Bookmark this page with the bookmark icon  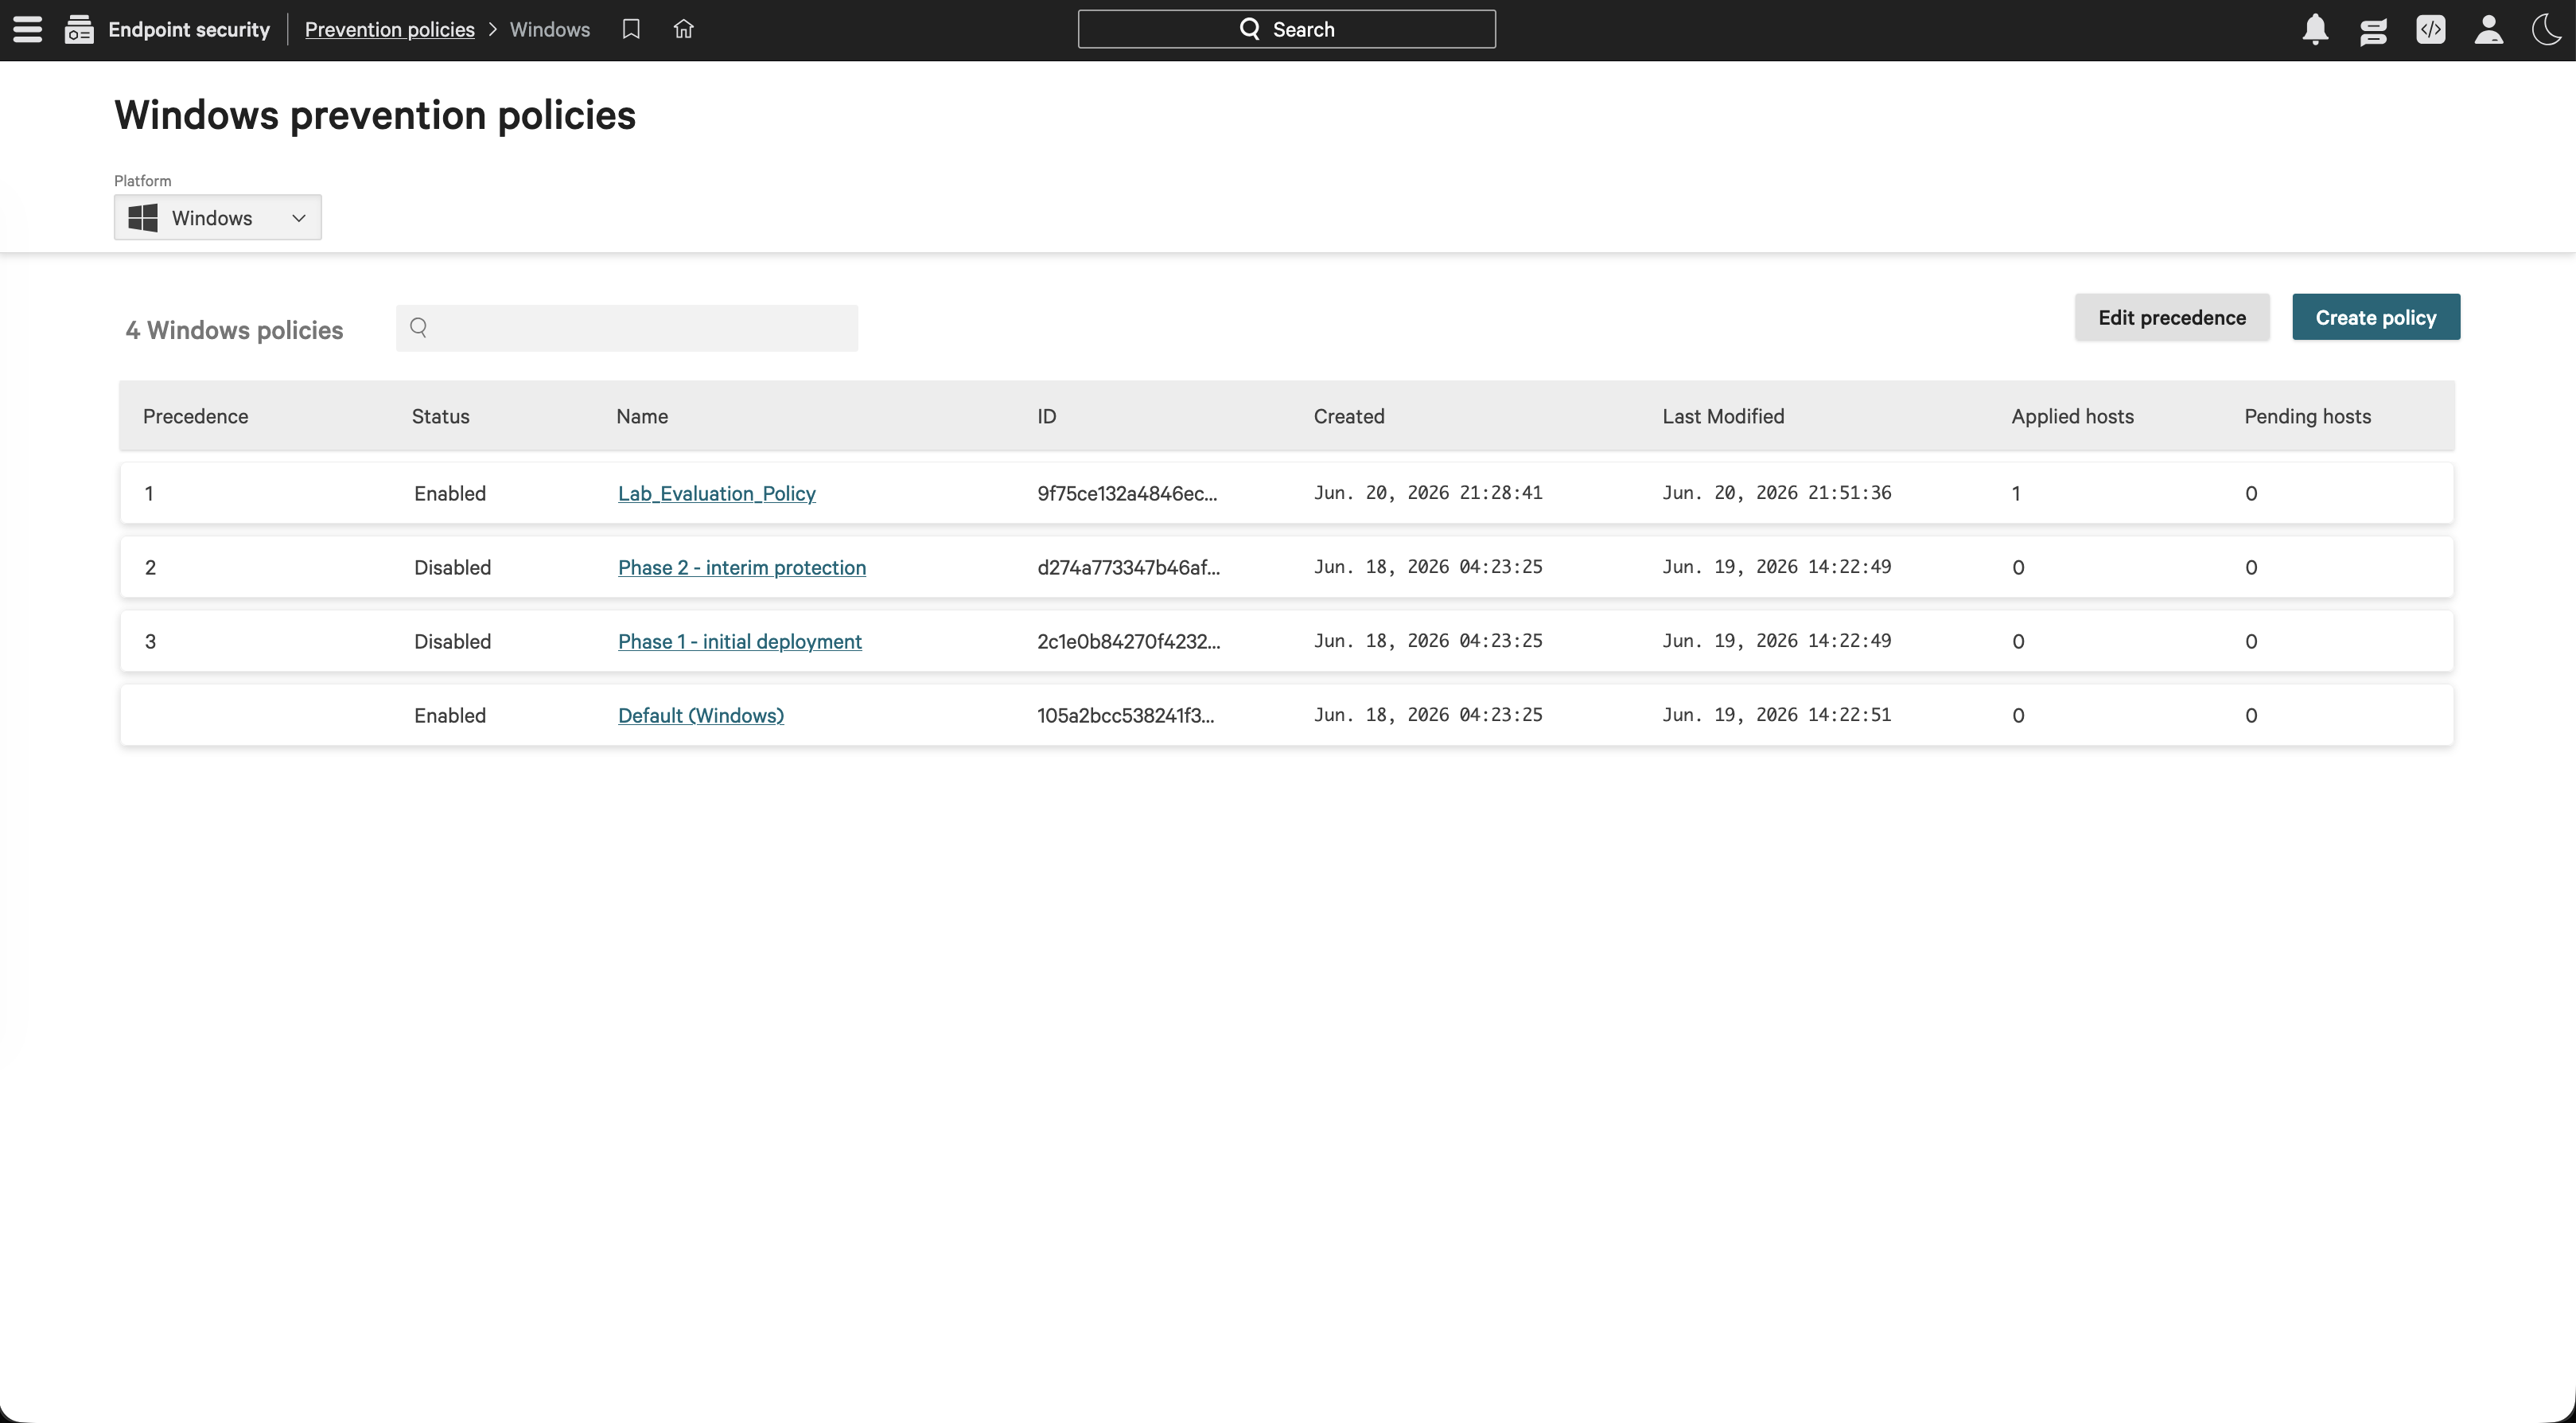point(631,29)
